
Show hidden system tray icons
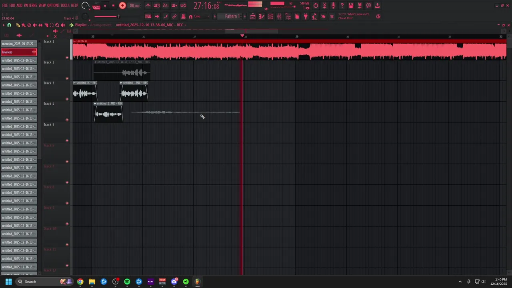point(460,282)
